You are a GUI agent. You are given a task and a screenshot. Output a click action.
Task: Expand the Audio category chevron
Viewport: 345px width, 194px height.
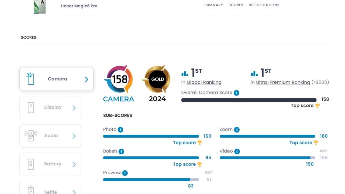click(74, 136)
